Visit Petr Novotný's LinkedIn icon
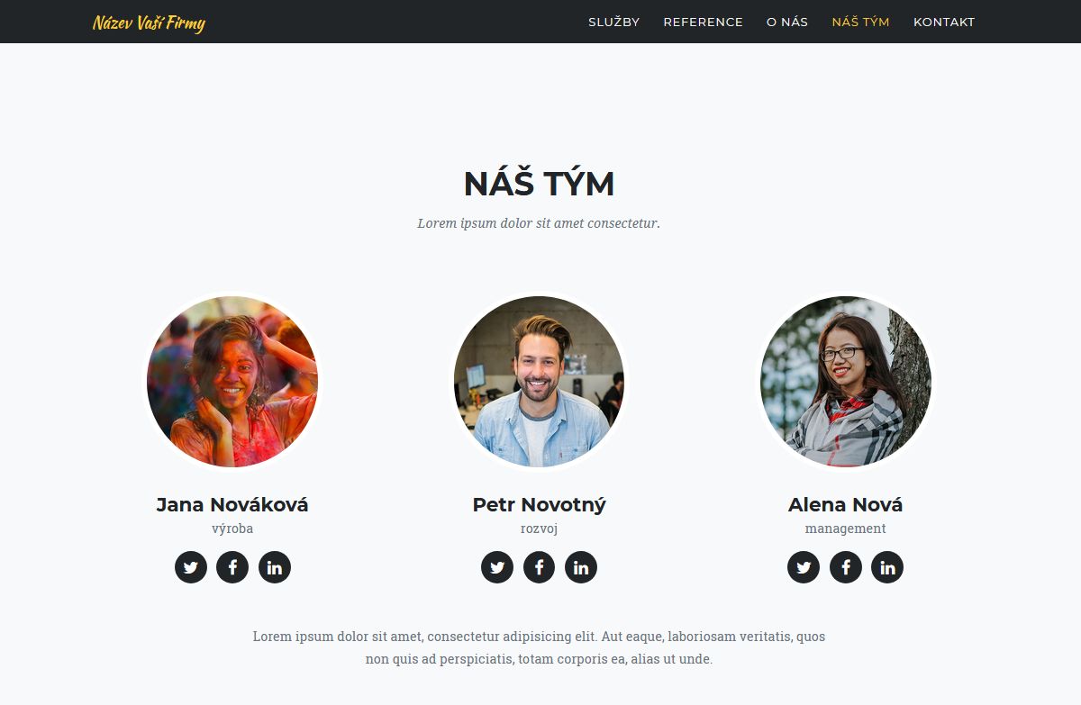Screen dimensions: 1081x705 click(581, 567)
